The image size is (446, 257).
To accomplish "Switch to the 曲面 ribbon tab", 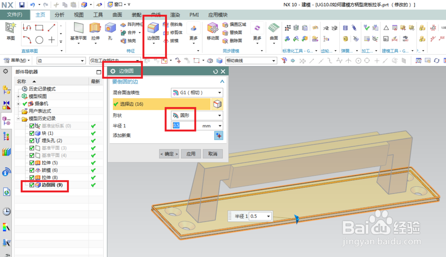I will (117, 15).
